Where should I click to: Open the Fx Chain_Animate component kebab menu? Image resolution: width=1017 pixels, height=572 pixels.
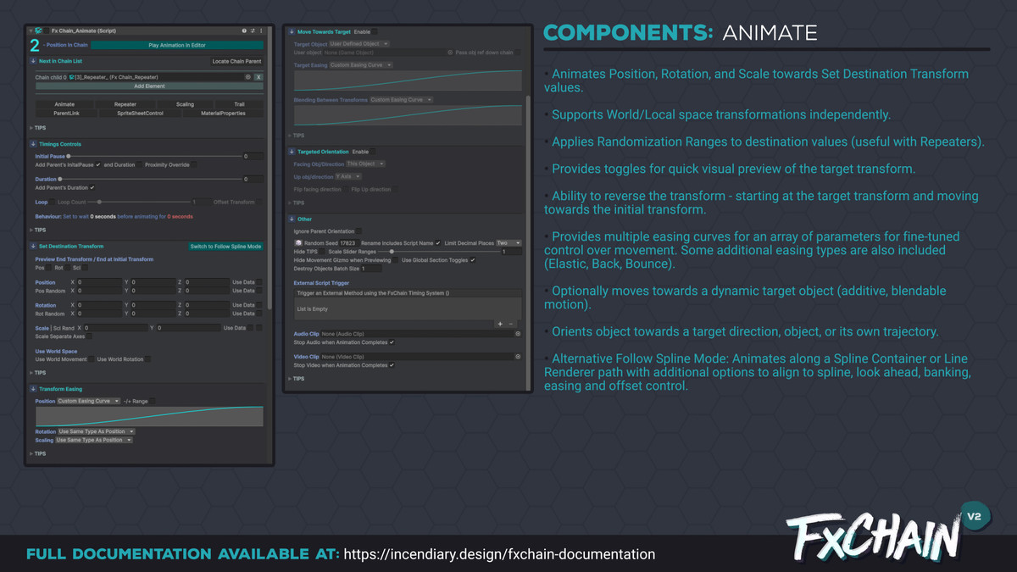coord(259,31)
